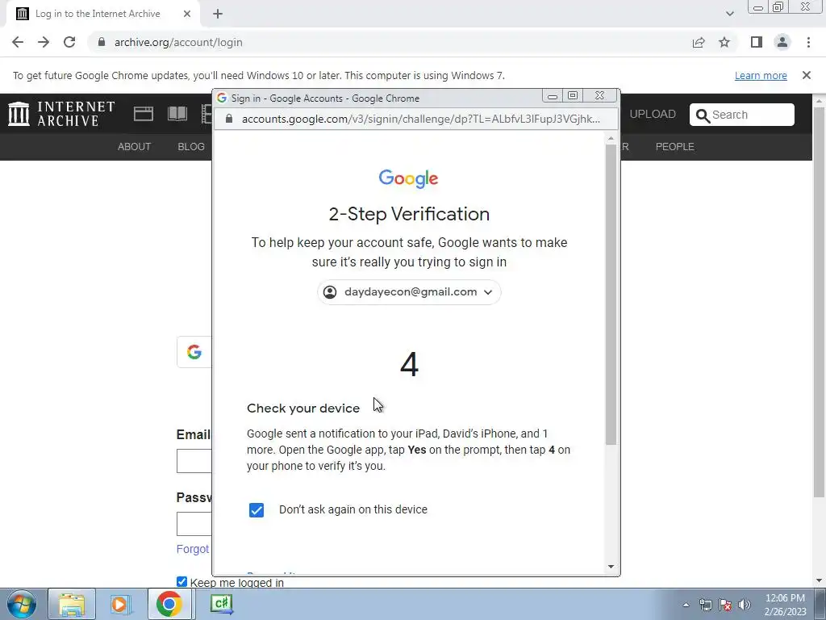Click the Forgot password link
Viewport: 826px width, 620px height.
(193, 549)
